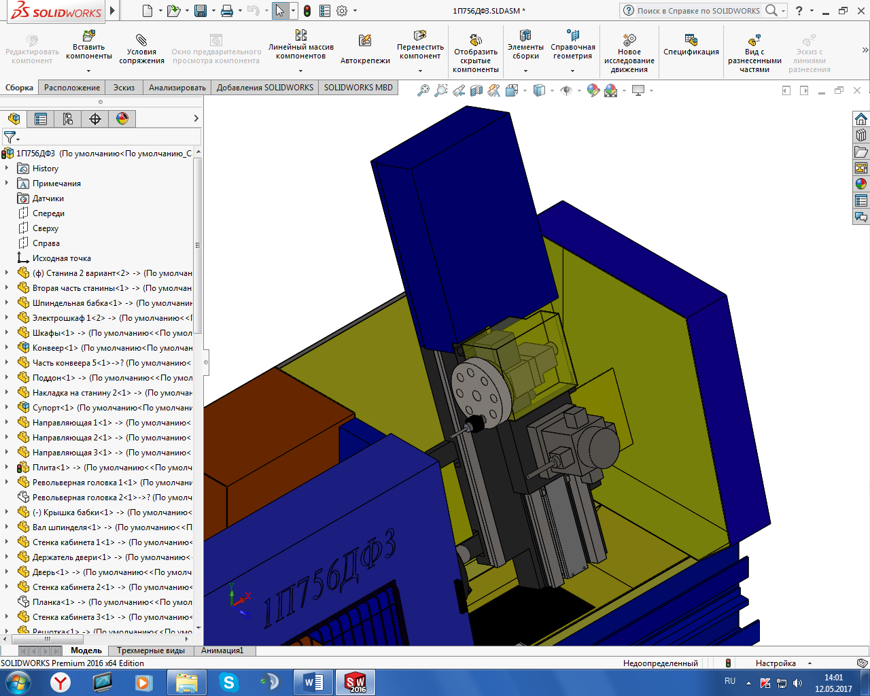
Task: Expand the Супорт<1> tree node
Action: tap(7, 408)
